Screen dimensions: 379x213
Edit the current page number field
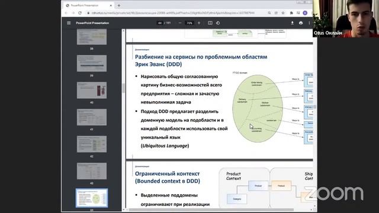point(159,23)
